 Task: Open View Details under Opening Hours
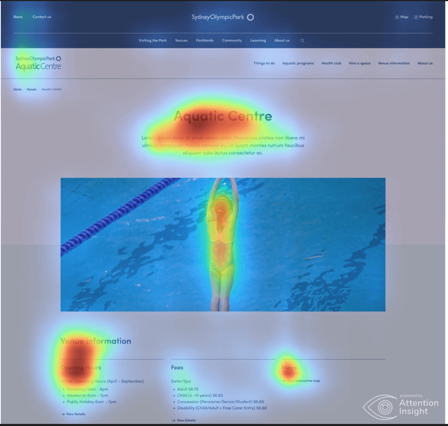(73, 414)
